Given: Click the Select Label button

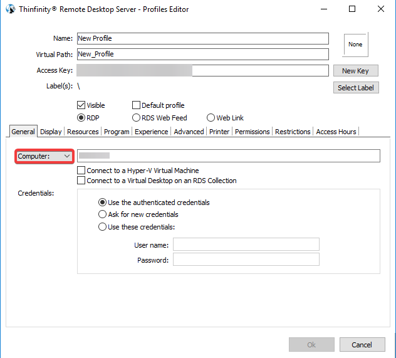Looking at the screenshot, I should (356, 88).
